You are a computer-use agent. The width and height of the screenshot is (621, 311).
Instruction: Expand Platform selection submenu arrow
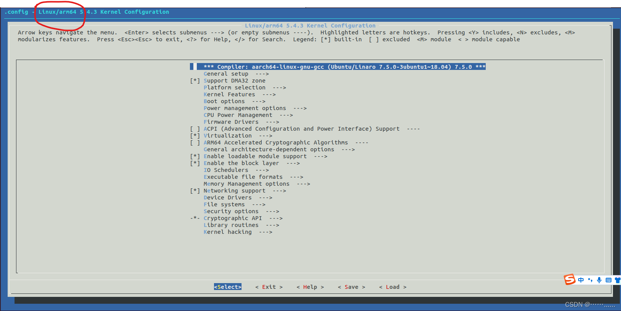tap(279, 87)
